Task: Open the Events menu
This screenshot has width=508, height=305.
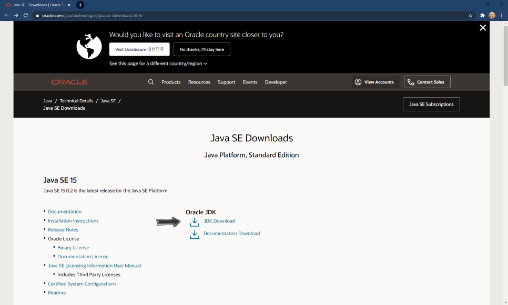Action: pos(250,82)
